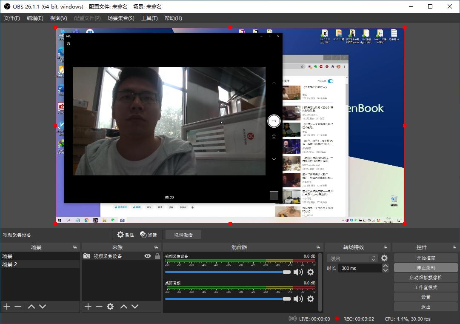Open the 场景集合(S) menu
460x324 pixels.
click(121, 18)
